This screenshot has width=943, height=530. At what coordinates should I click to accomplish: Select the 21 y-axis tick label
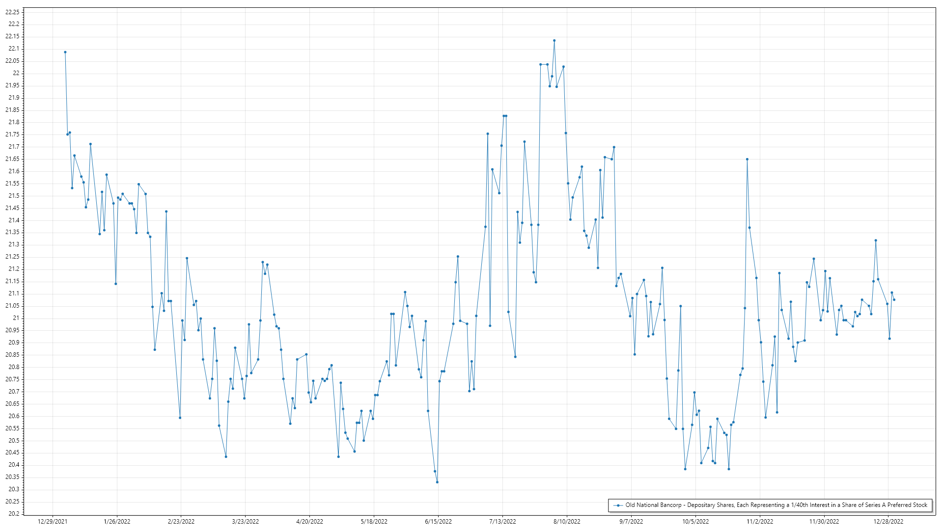point(16,318)
